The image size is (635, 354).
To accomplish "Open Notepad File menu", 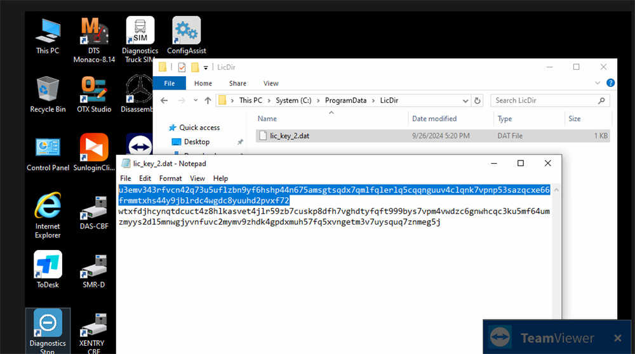I will [126, 178].
